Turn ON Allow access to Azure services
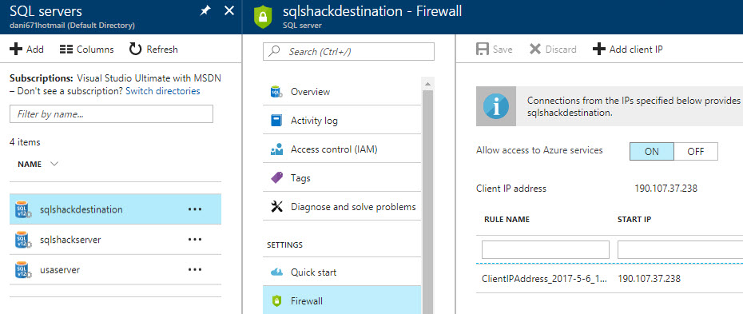This screenshot has width=743, height=314. (652, 152)
